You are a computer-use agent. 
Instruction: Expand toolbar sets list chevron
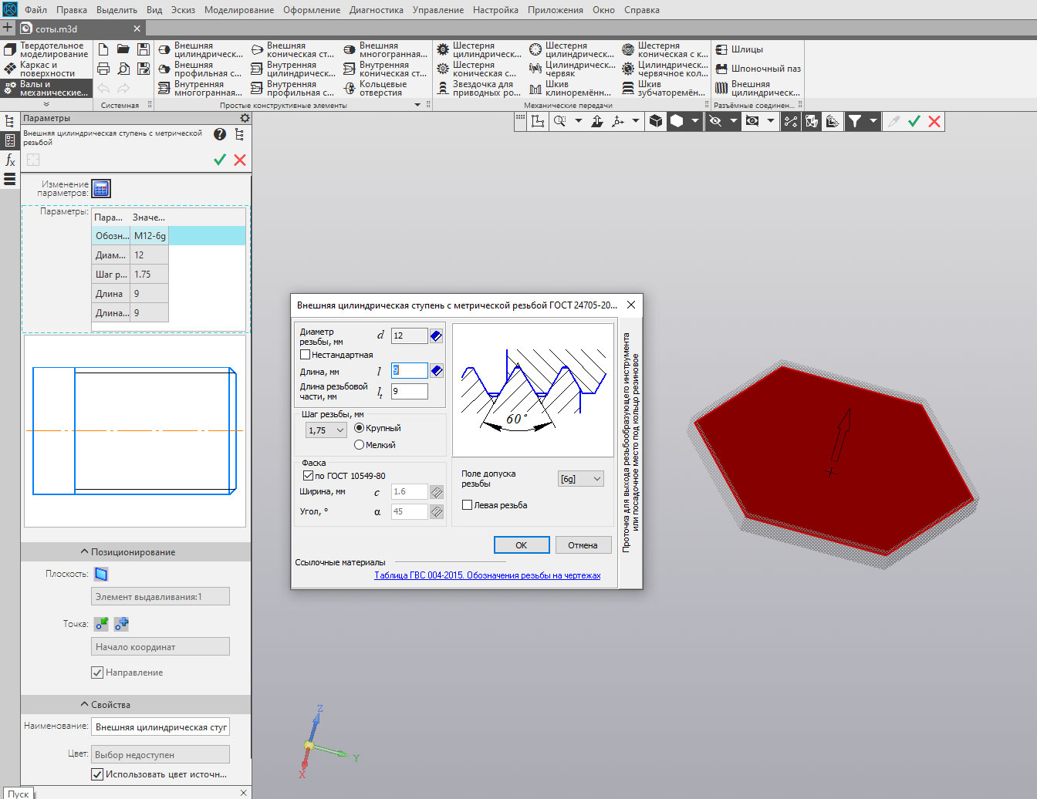(46, 104)
